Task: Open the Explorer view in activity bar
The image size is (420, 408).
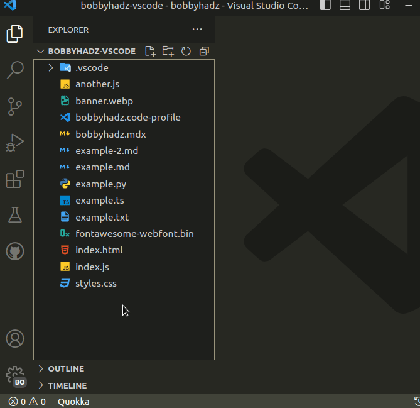Action: pyautogui.click(x=14, y=33)
